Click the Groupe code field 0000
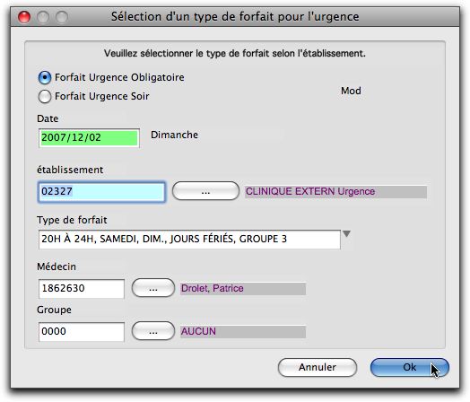This screenshot has width=470, height=402. click(82, 332)
